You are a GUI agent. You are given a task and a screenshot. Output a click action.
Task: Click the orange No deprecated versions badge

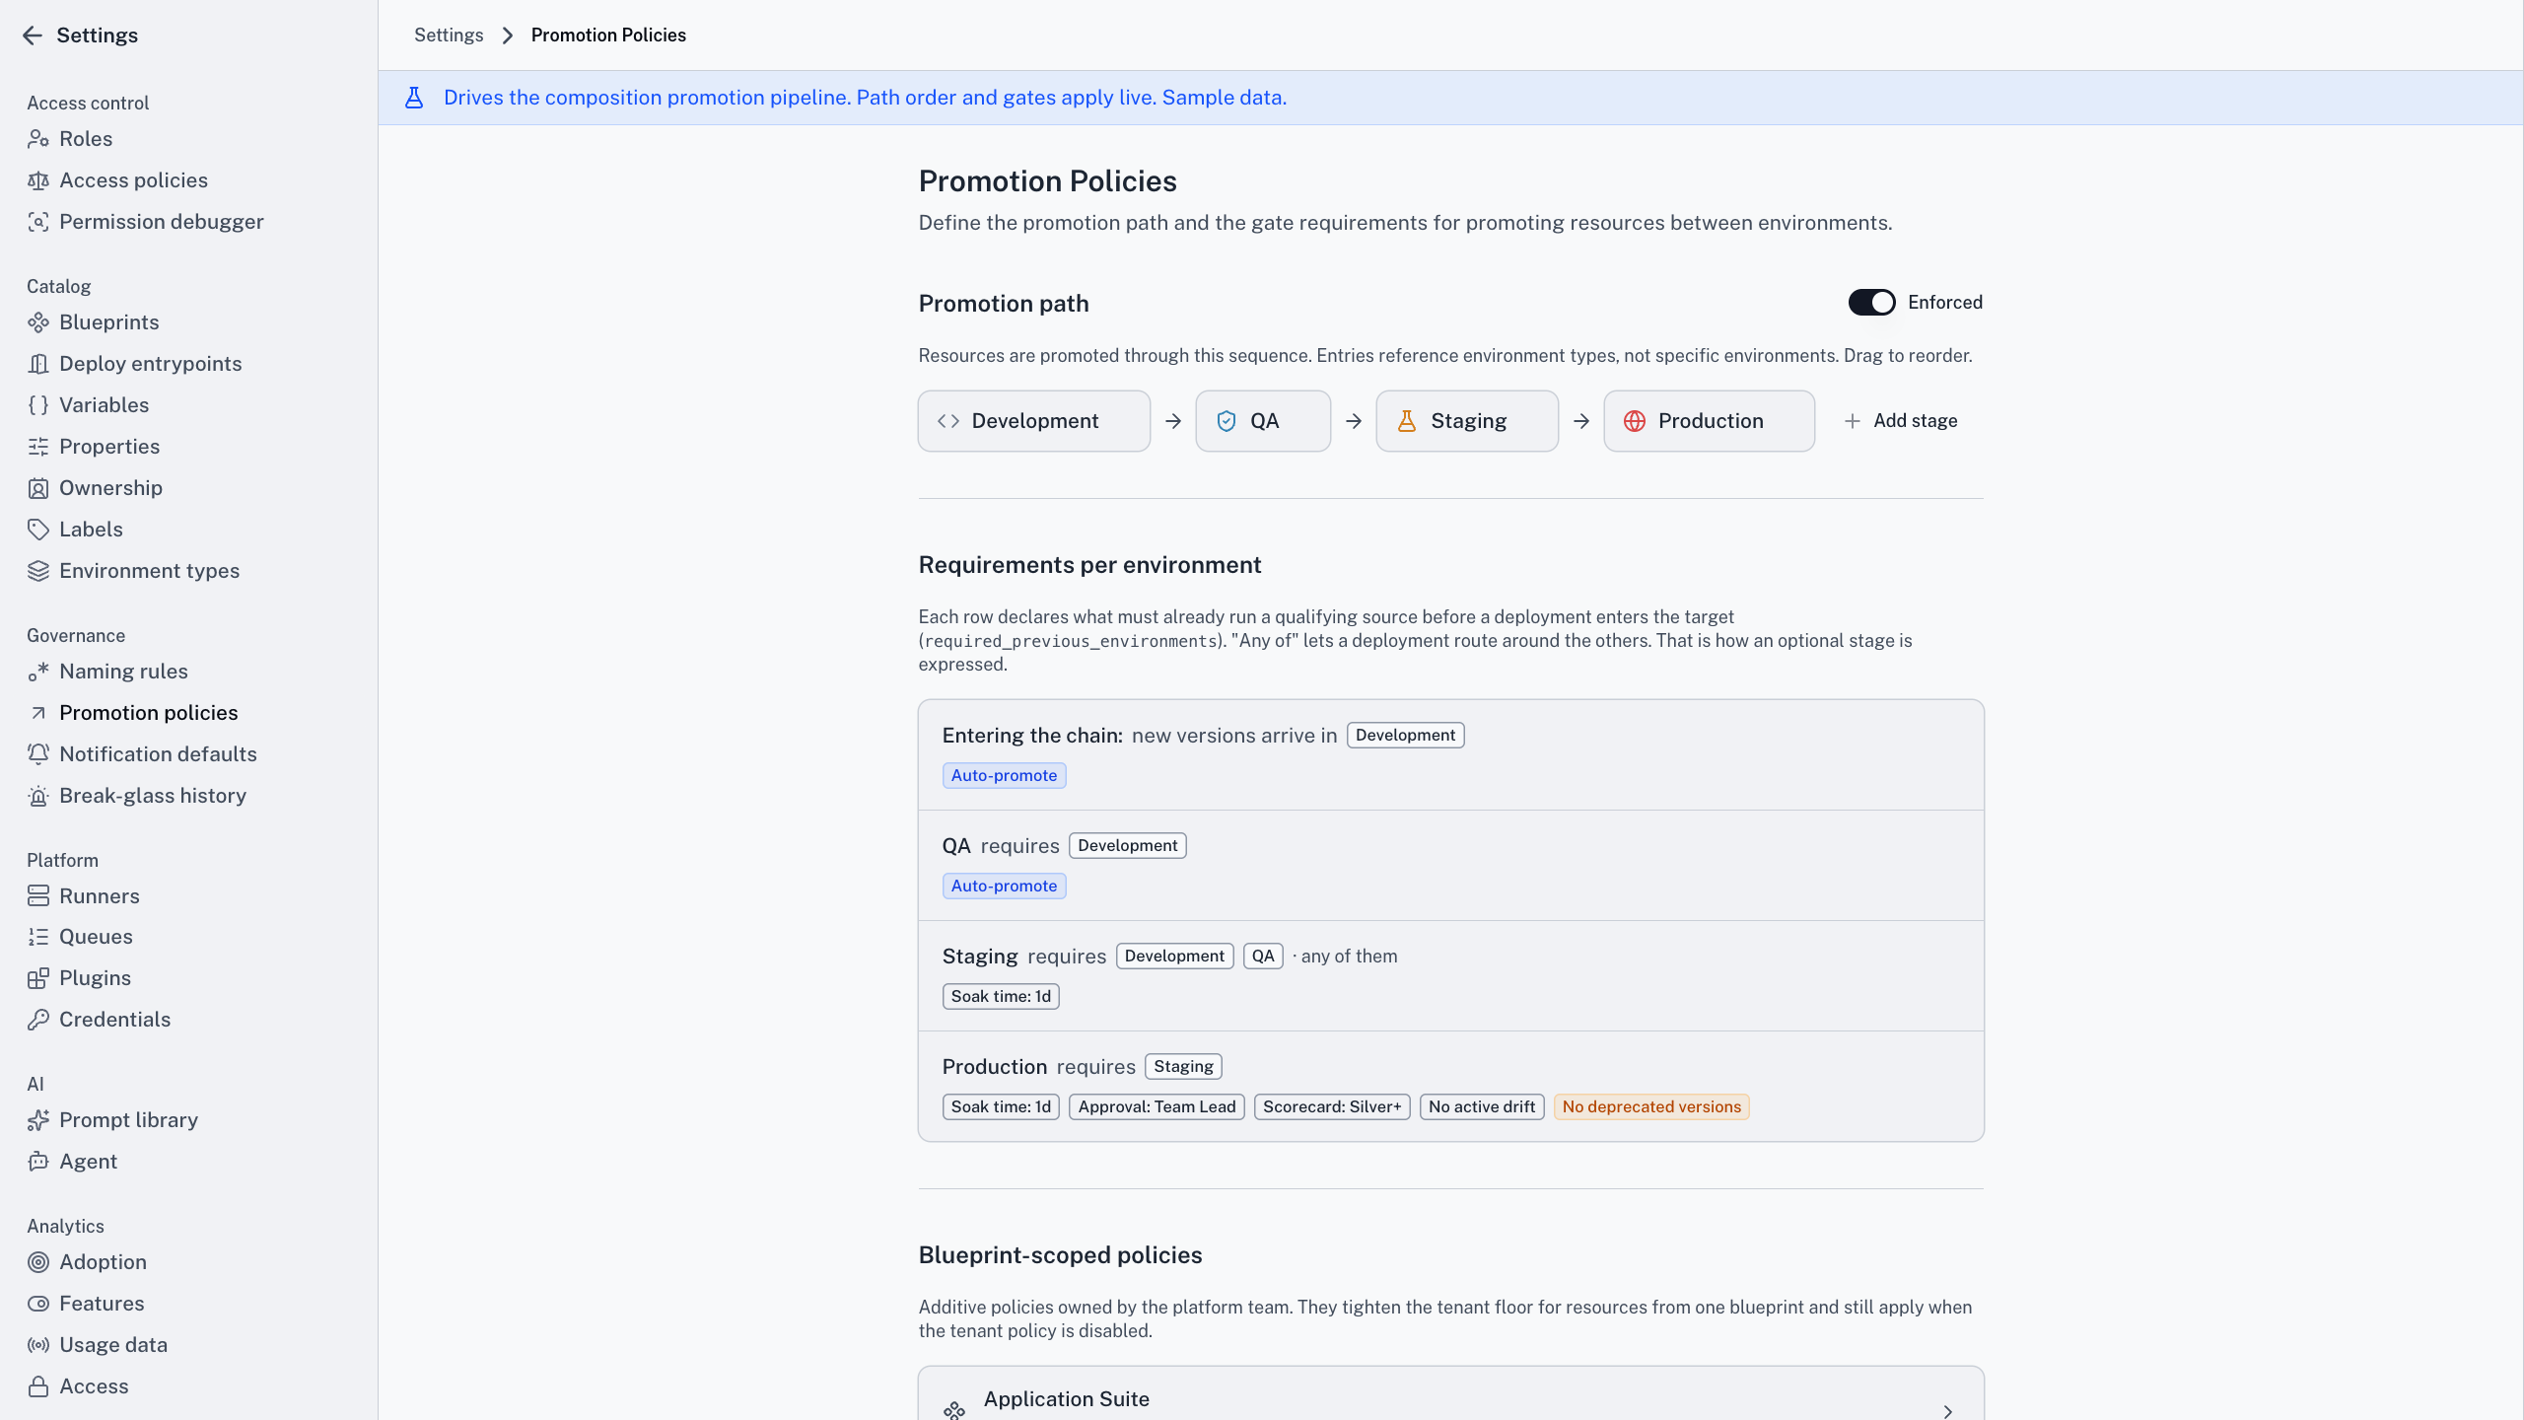point(1651,1107)
